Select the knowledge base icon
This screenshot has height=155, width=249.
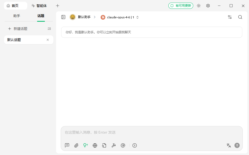click(x=104, y=145)
